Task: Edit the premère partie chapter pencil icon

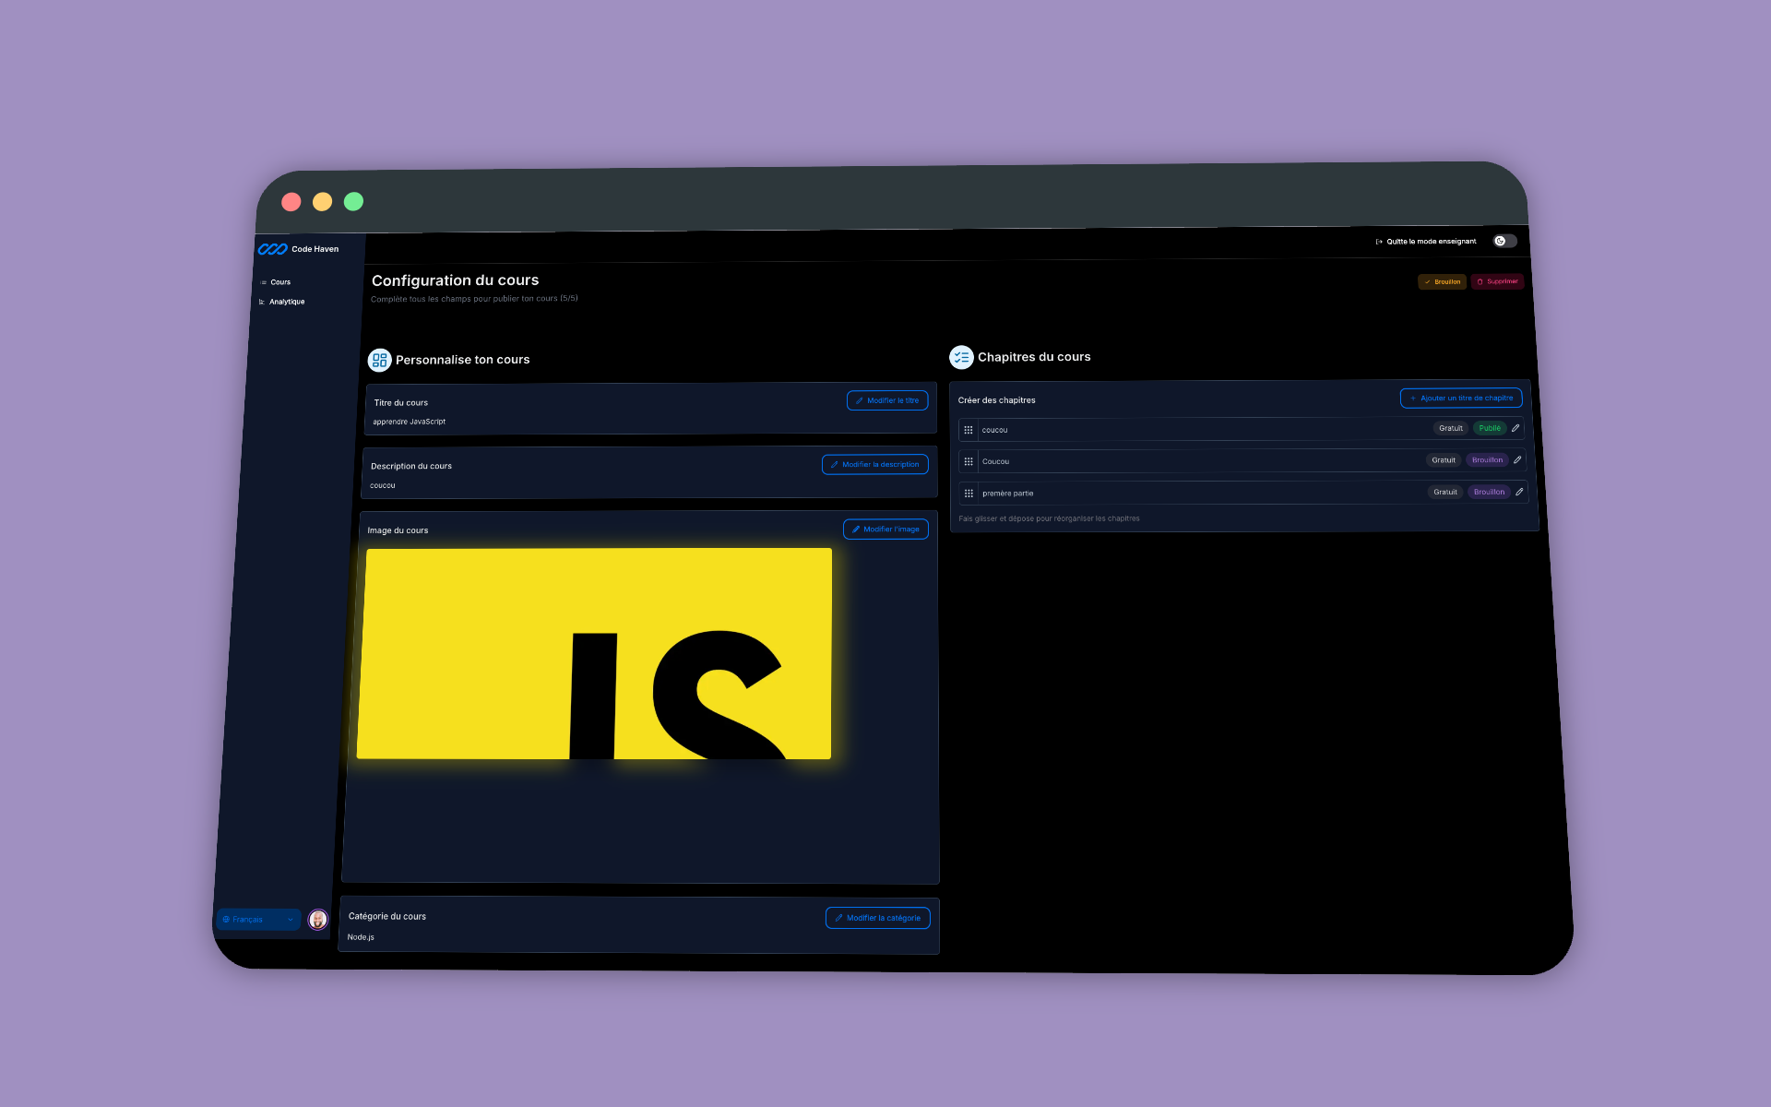Action: [1519, 492]
